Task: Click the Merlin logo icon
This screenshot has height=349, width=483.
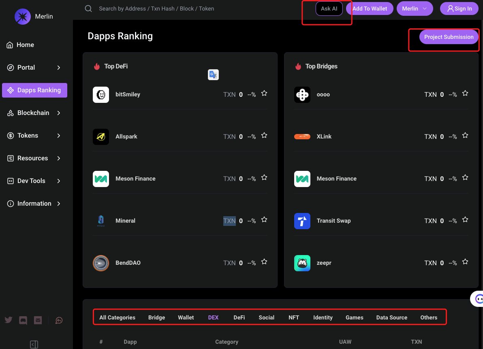Action: pos(22,16)
